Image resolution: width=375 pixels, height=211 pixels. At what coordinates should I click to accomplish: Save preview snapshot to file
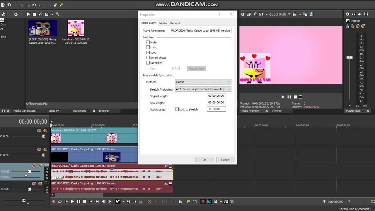pyautogui.click(x=311, y=14)
